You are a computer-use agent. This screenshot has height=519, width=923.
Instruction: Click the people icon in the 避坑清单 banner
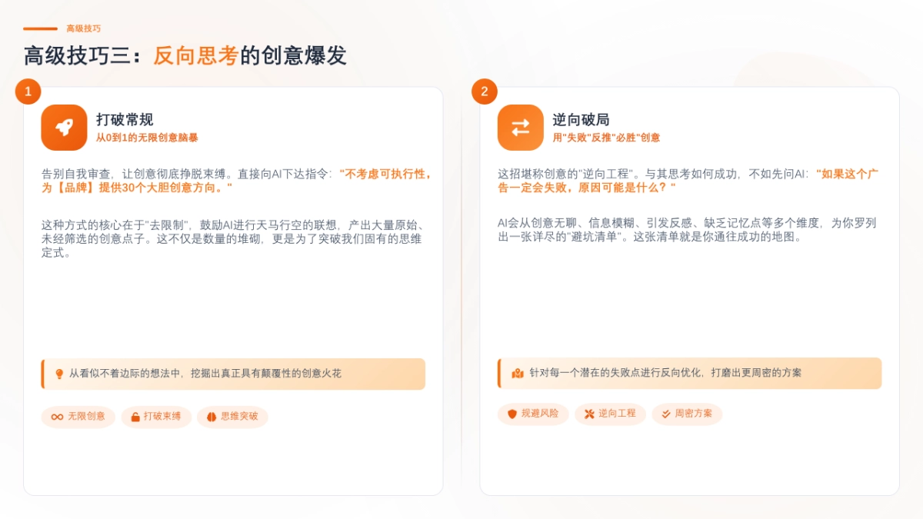[511, 373]
